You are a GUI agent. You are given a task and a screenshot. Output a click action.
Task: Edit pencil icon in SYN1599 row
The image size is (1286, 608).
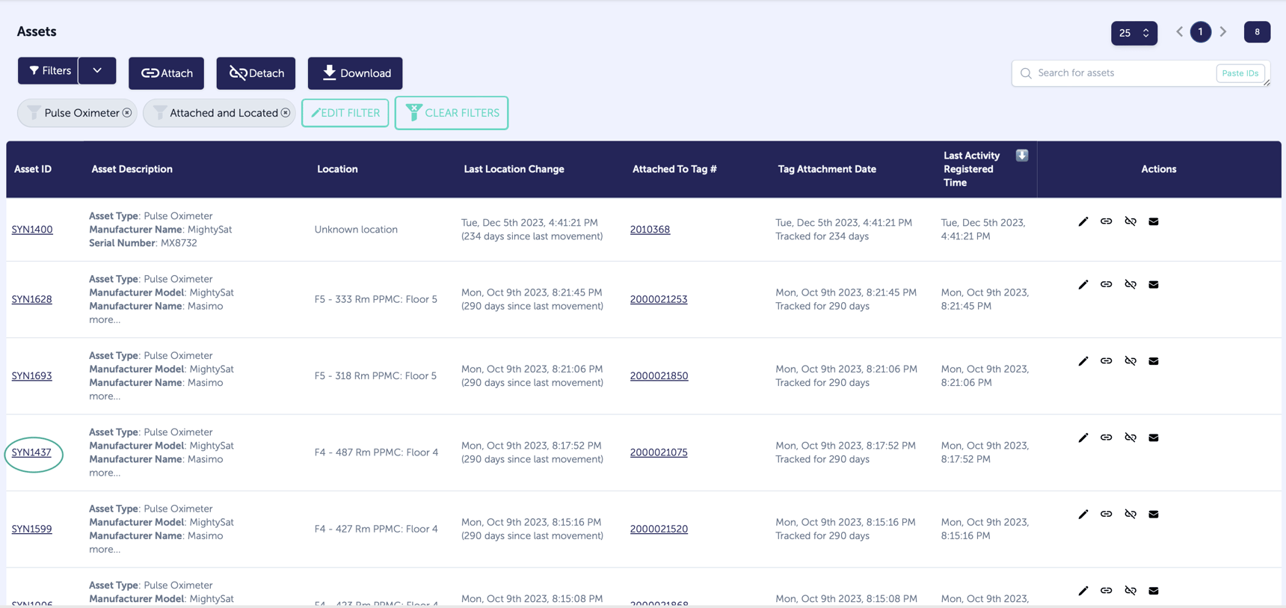click(x=1083, y=514)
